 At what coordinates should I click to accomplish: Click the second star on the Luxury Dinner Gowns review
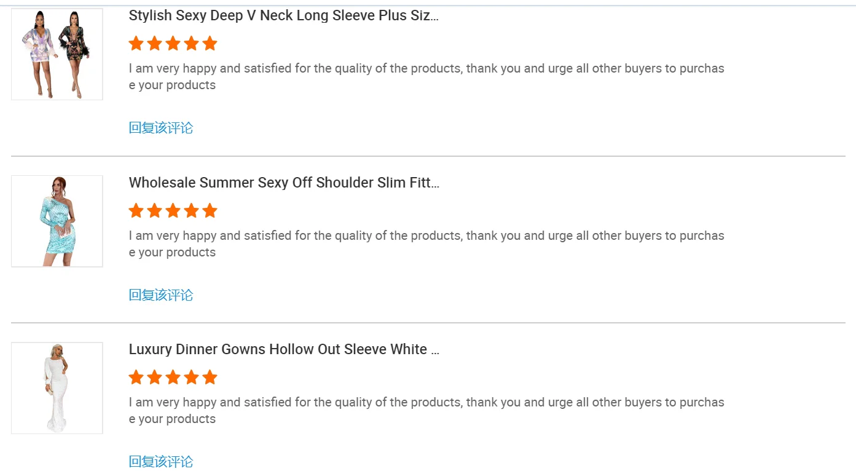pyautogui.click(x=155, y=378)
